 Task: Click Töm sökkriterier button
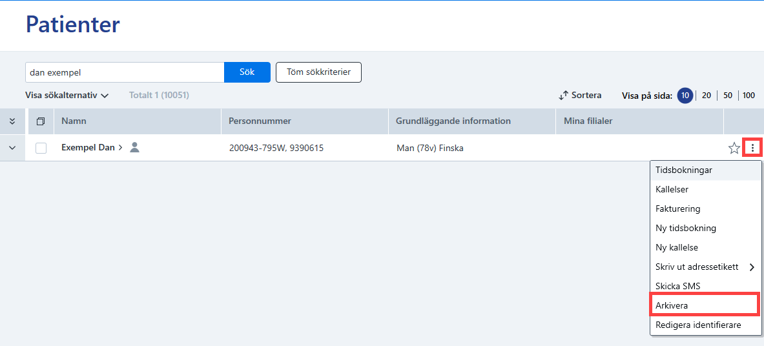tap(318, 72)
